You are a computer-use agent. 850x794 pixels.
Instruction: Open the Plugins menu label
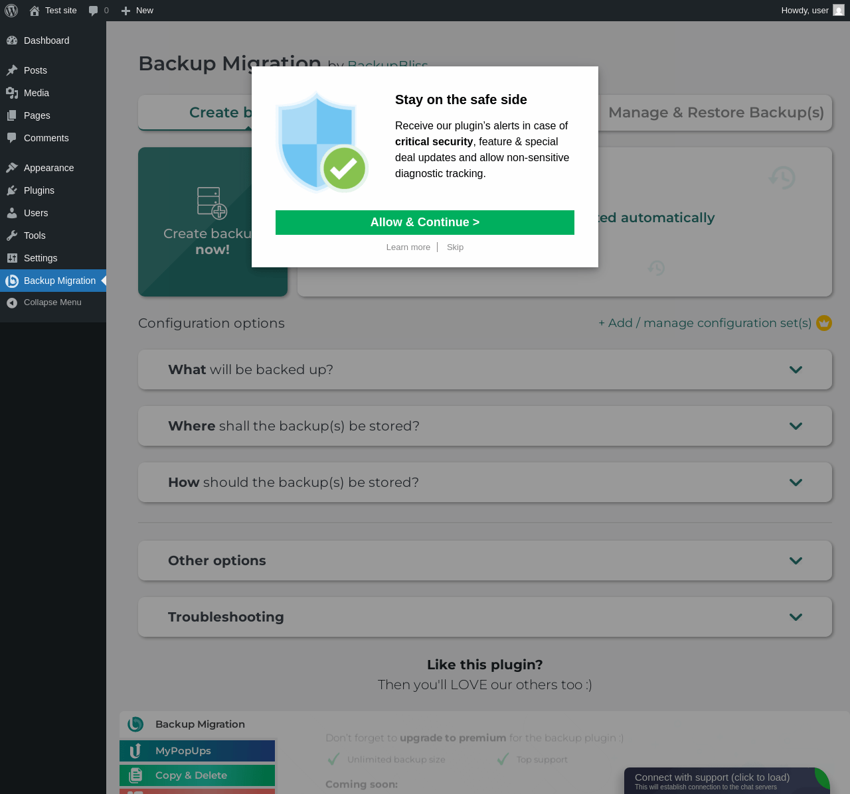point(39,190)
